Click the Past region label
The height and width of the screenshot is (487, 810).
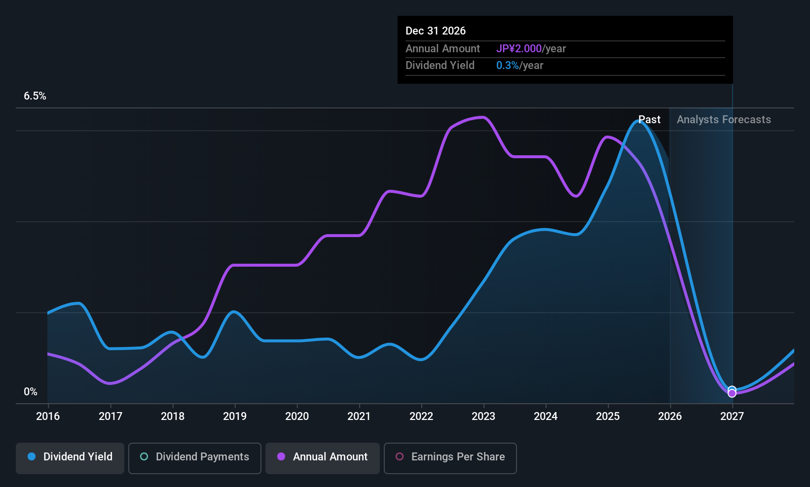pyautogui.click(x=649, y=120)
